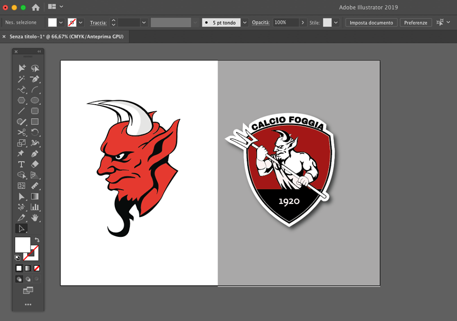The image size is (457, 321).
Task: Open the 5 pt tondo brush dropdown
Action: click(x=245, y=22)
